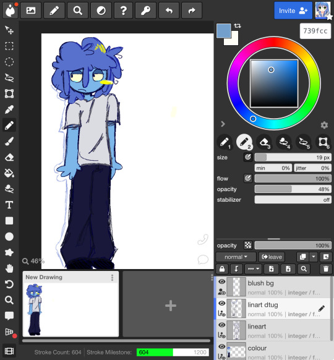This screenshot has width=334, height=360.
Task: Adjust the brush opacity slider
Action: point(293,189)
